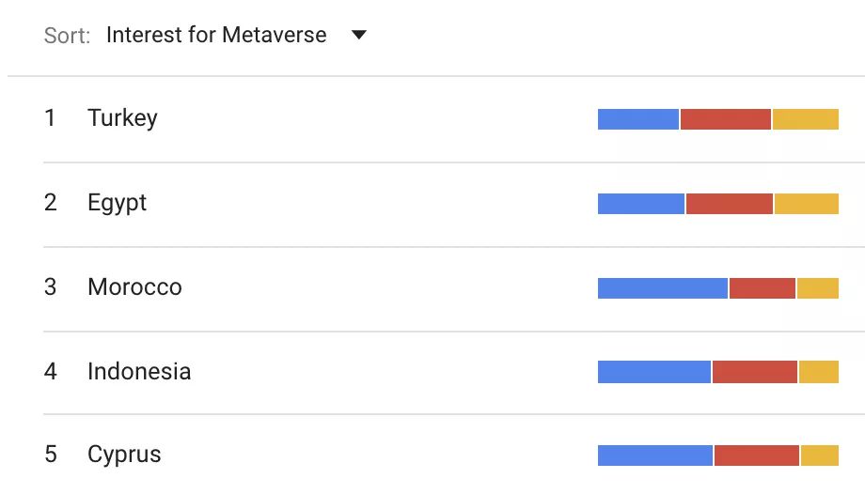Click Turkey's red bar segment

click(x=726, y=119)
